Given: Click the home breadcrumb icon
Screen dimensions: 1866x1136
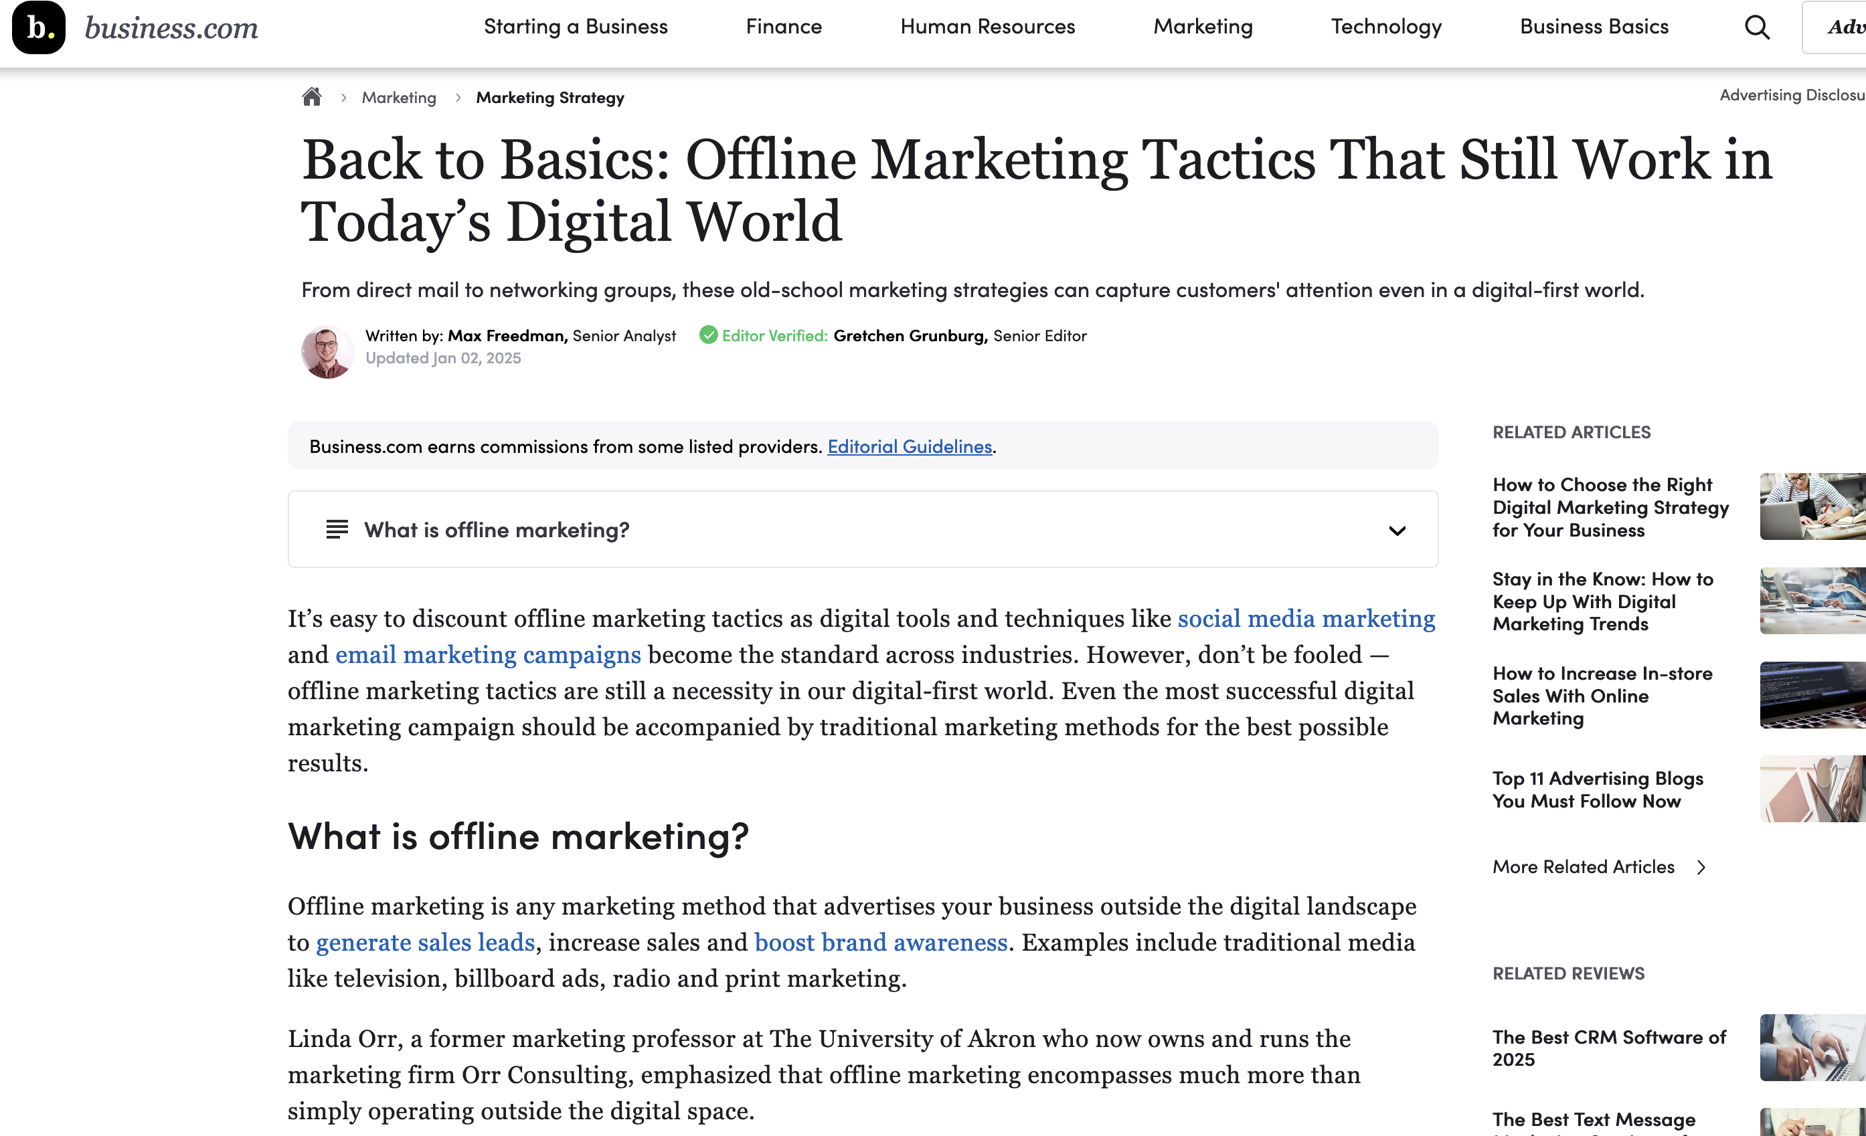Looking at the screenshot, I should tap(312, 97).
